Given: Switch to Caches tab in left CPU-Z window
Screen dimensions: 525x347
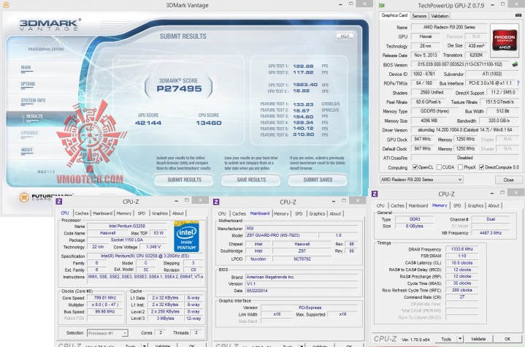Looking at the screenshot, I should pos(82,213).
